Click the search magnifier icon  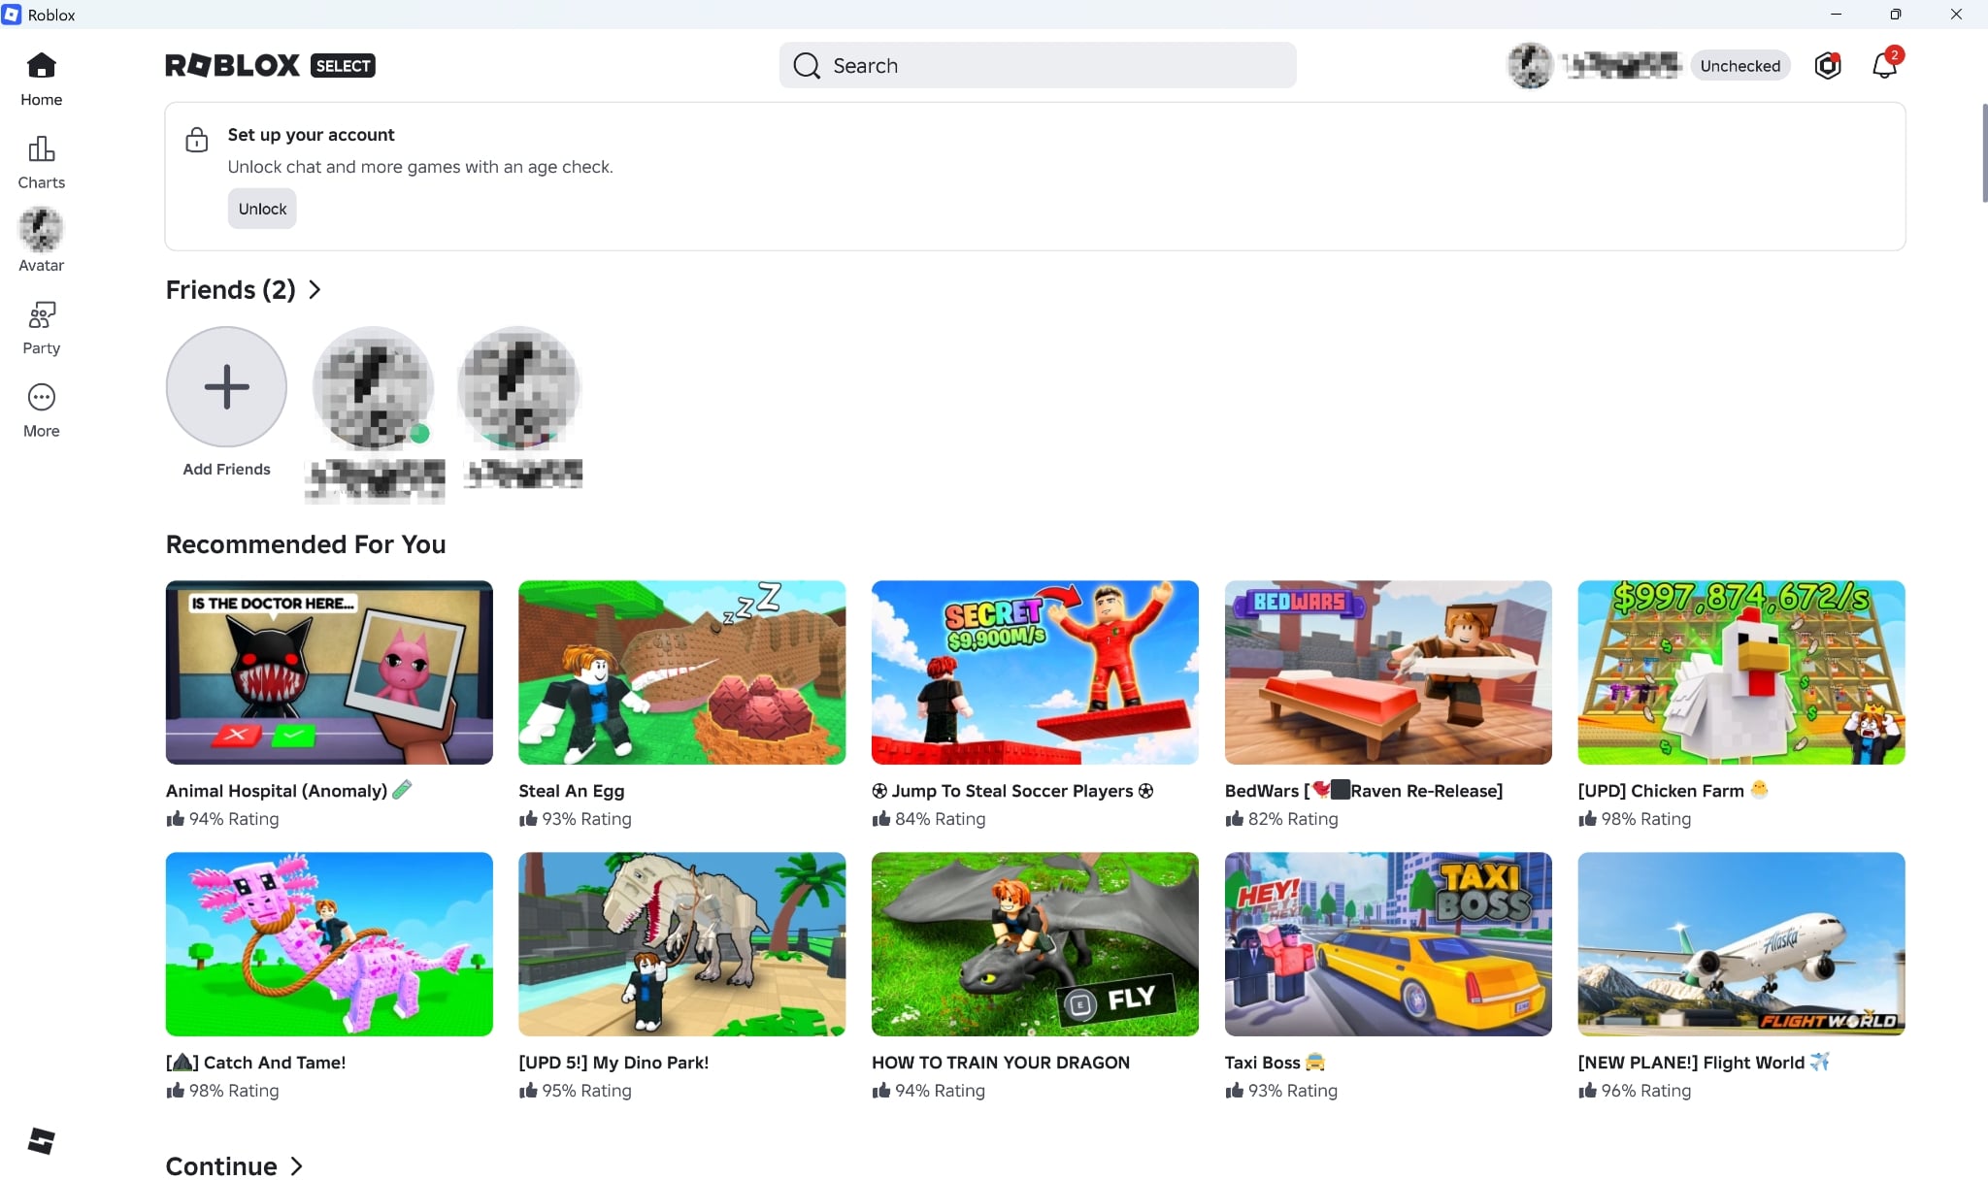click(x=806, y=65)
